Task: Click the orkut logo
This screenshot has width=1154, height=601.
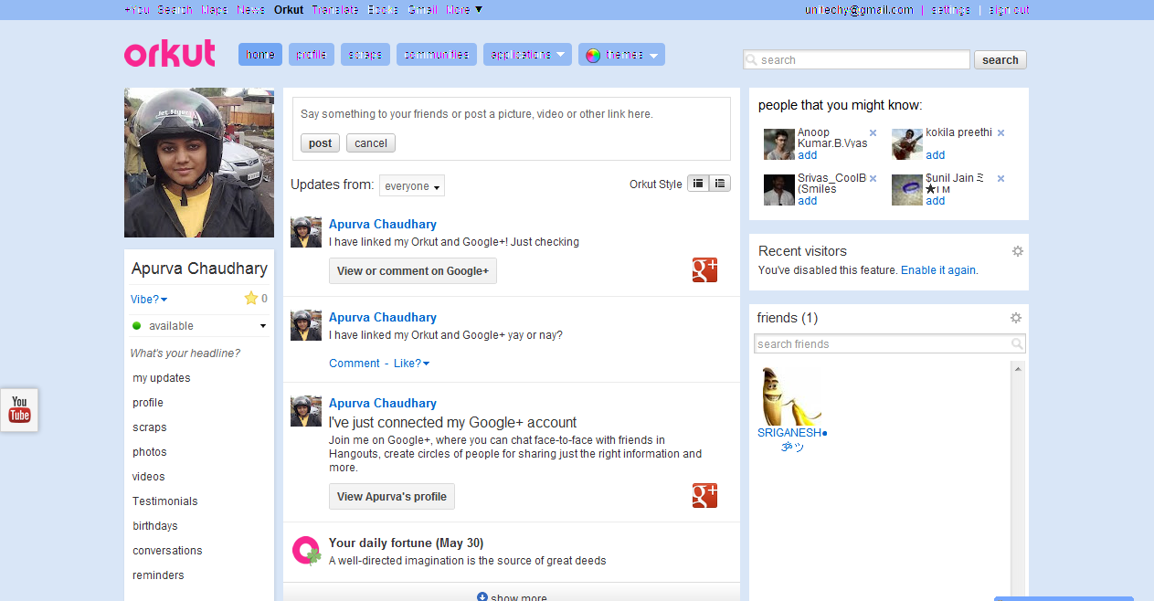Action: pyautogui.click(x=169, y=54)
